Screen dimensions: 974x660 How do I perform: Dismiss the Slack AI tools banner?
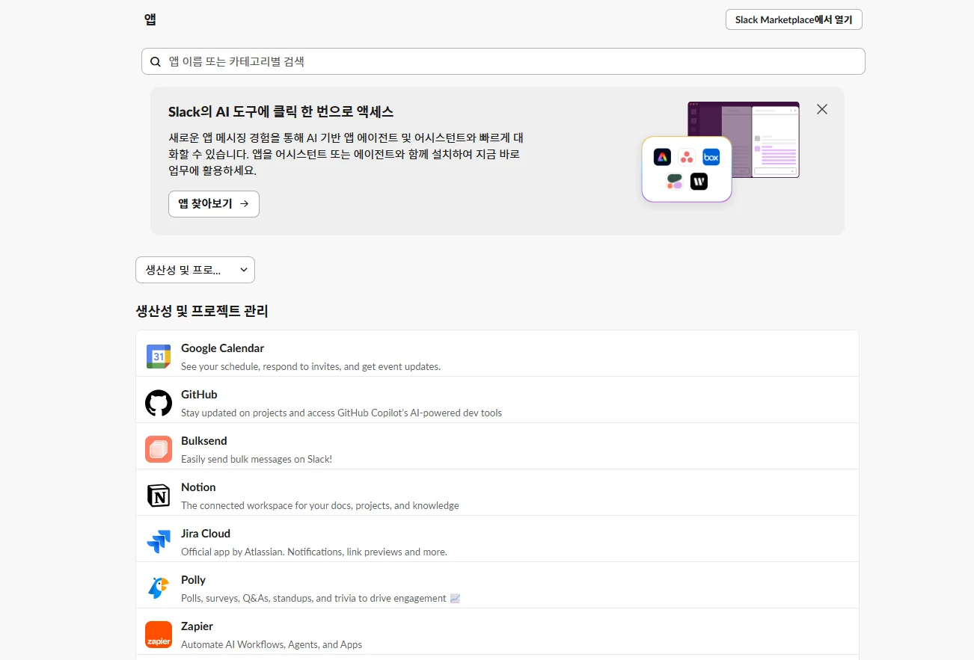(x=822, y=109)
